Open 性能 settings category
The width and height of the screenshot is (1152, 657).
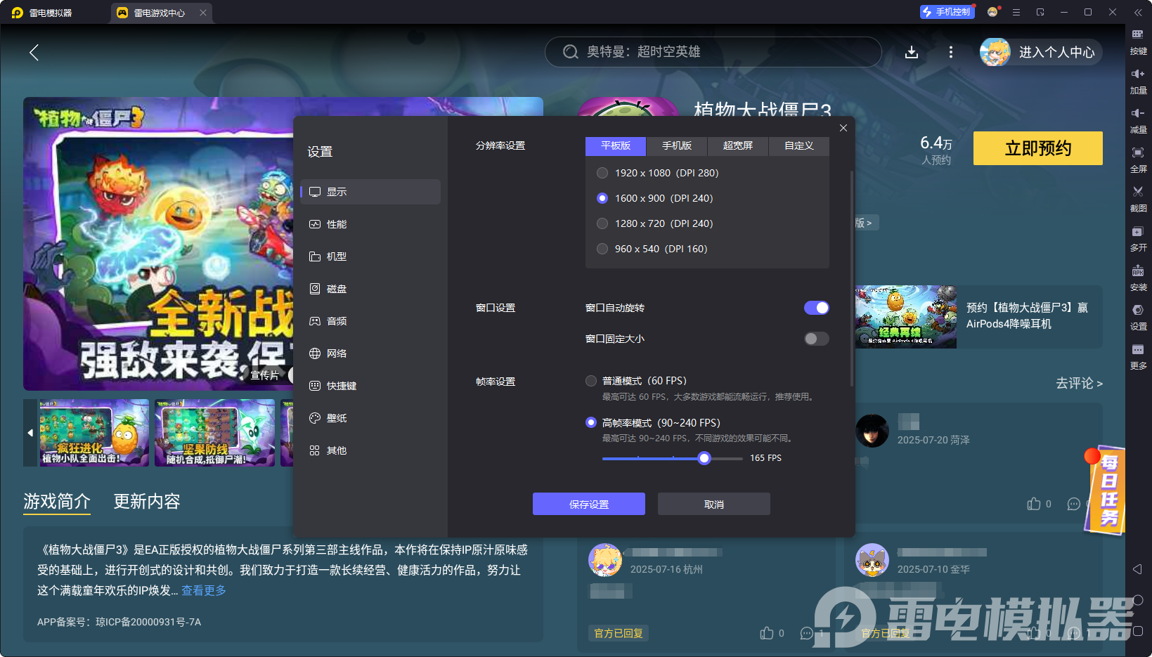click(370, 224)
